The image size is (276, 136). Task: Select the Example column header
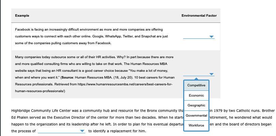tap(22, 16)
